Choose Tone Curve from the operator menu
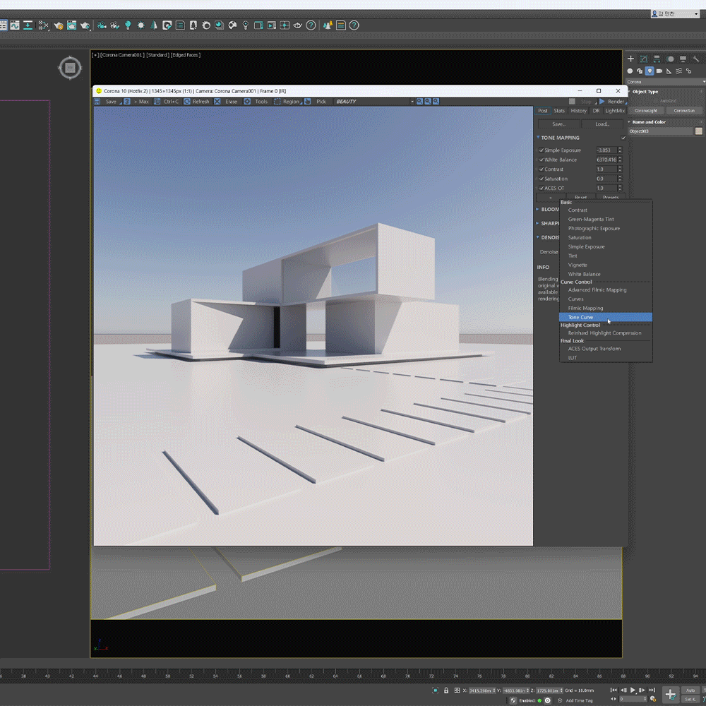Screen dimensions: 706x706 click(x=581, y=318)
